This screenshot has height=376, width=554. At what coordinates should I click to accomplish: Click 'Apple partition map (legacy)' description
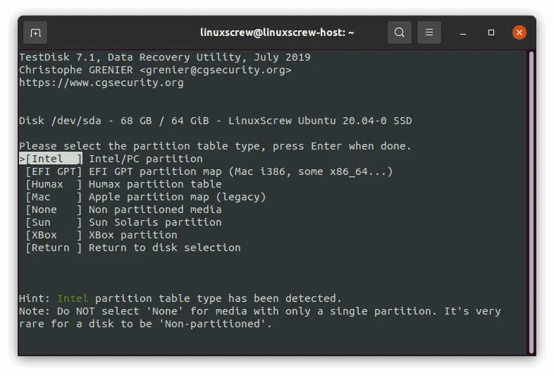[177, 197]
